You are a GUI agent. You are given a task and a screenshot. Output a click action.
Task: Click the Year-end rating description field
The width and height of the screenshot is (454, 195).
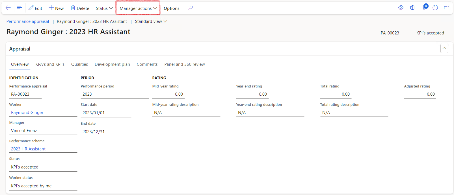pyautogui.click(x=270, y=113)
